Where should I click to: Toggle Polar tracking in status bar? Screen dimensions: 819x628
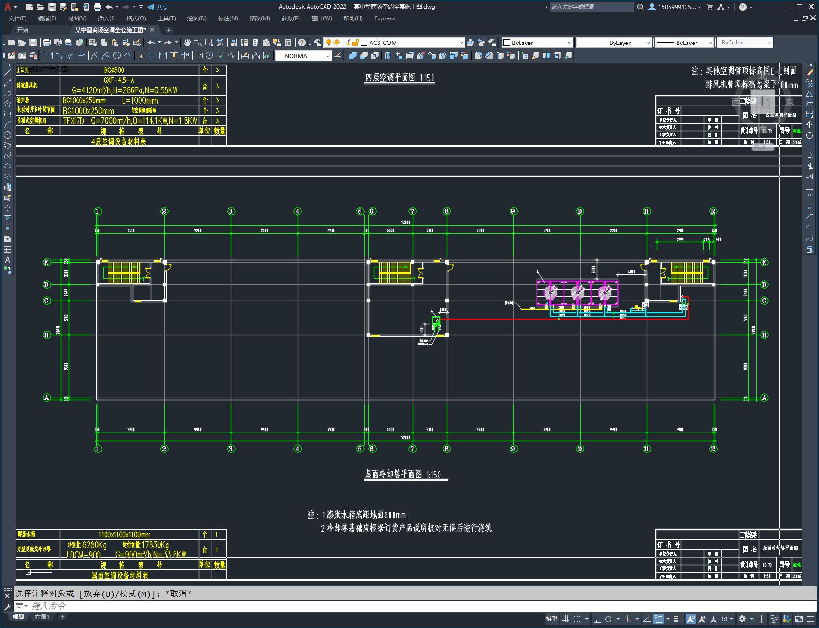point(609,619)
